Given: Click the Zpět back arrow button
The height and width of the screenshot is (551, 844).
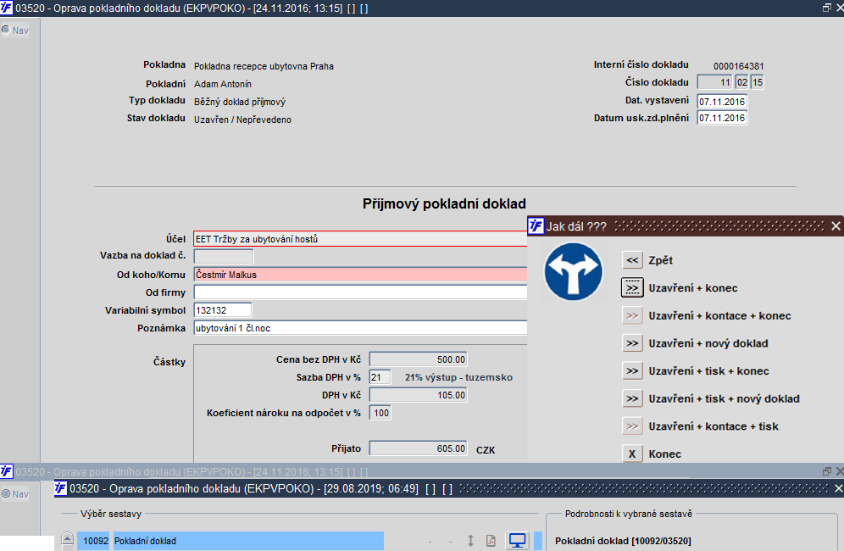Looking at the screenshot, I should pyautogui.click(x=632, y=260).
